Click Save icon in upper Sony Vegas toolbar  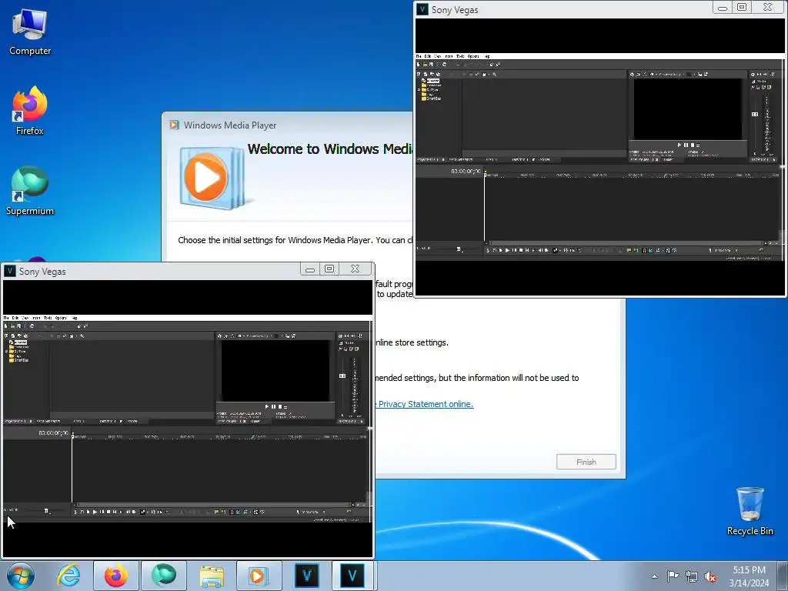[x=431, y=65]
